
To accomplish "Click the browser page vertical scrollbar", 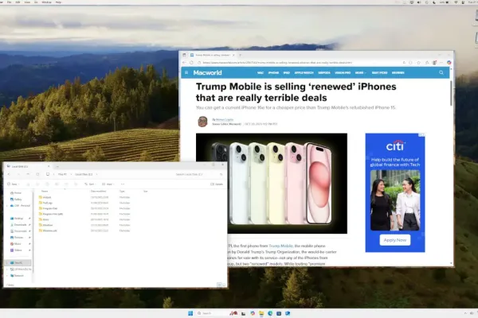I will (x=451, y=94).
